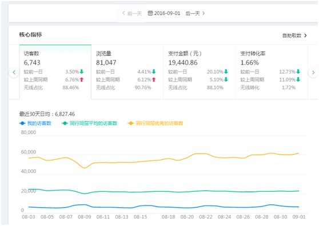Viewport: 319px width, 226px height.
Task: Click the 08-18 axis date label
Action: [x=169, y=217]
